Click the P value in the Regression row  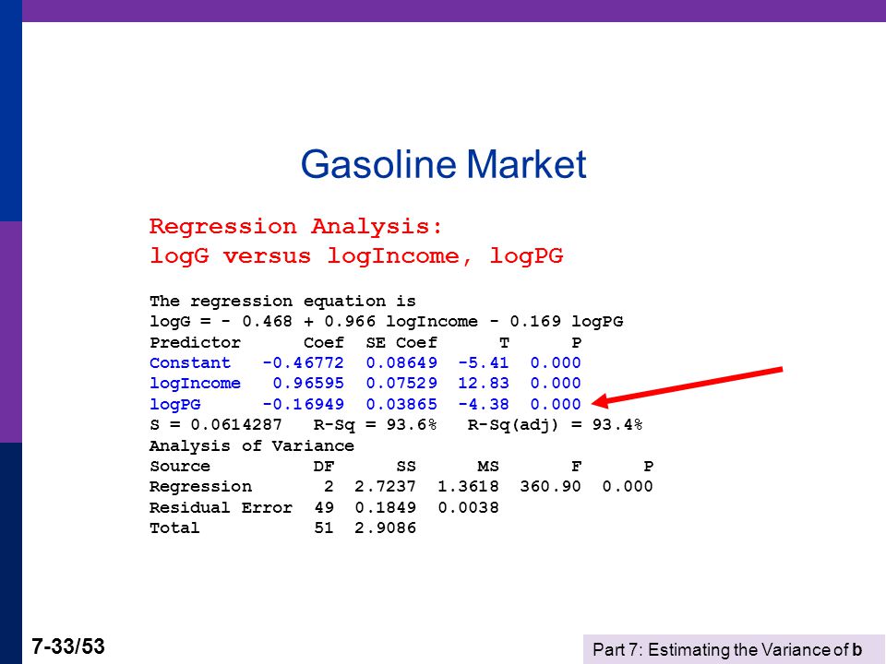click(x=628, y=486)
